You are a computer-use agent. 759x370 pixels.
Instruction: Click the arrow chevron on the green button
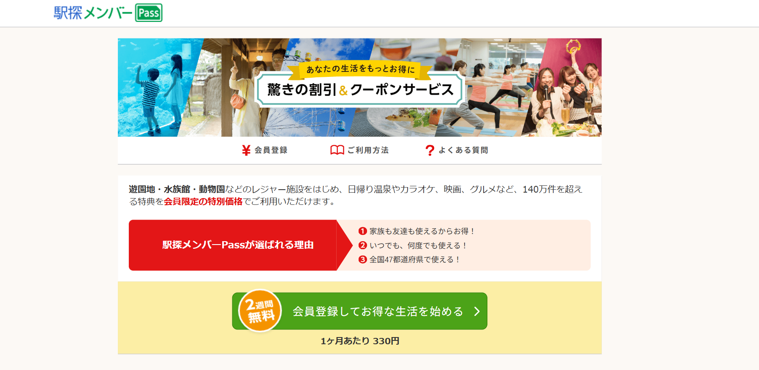[x=477, y=311]
